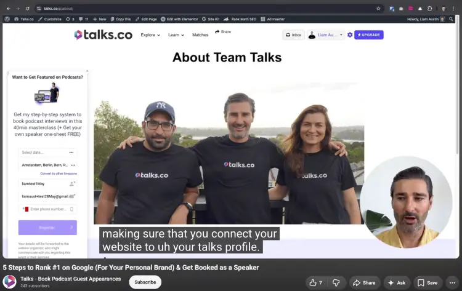This screenshot has width=462, height=291.
Task: Open the country flag selector in phone field
Action: [26, 209]
